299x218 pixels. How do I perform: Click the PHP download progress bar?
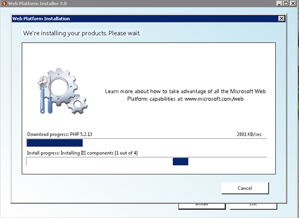click(146, 143)
